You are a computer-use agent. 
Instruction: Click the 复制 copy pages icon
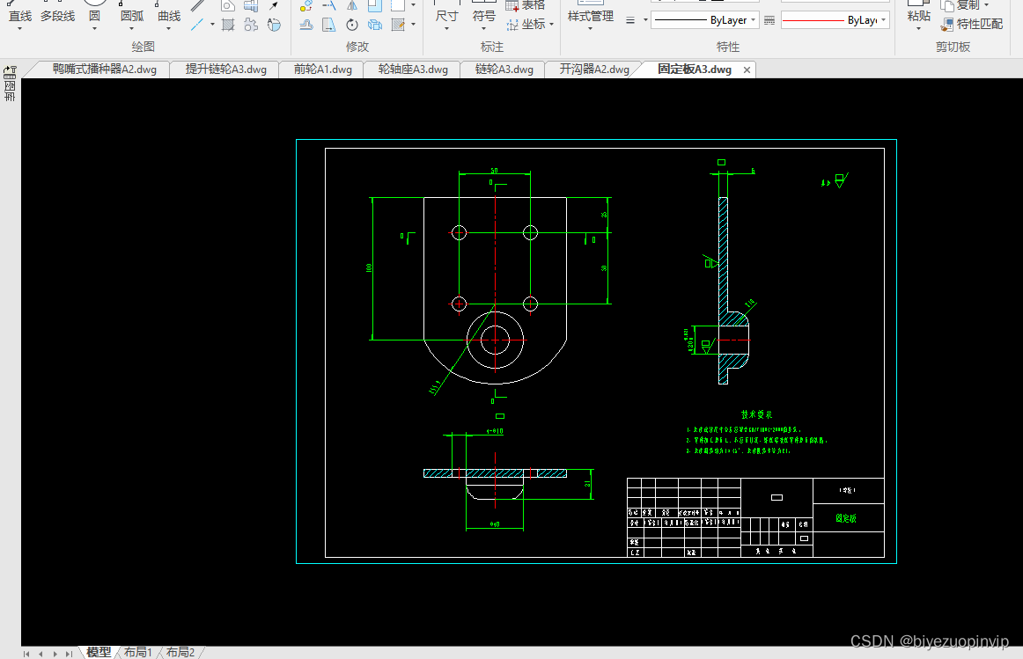point(947,6)
